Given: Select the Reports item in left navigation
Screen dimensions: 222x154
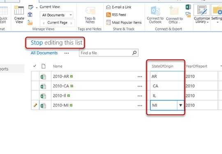Looking at the screenshot, I should 12,69.
